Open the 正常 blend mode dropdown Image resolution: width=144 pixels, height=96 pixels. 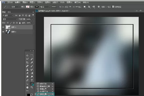pos(10,19)
